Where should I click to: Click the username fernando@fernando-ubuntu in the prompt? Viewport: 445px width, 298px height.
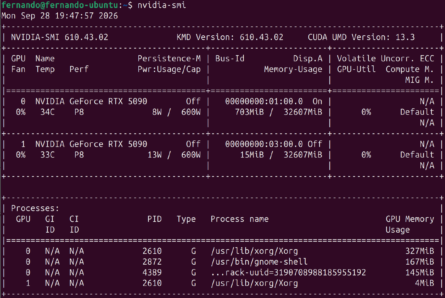60,5
